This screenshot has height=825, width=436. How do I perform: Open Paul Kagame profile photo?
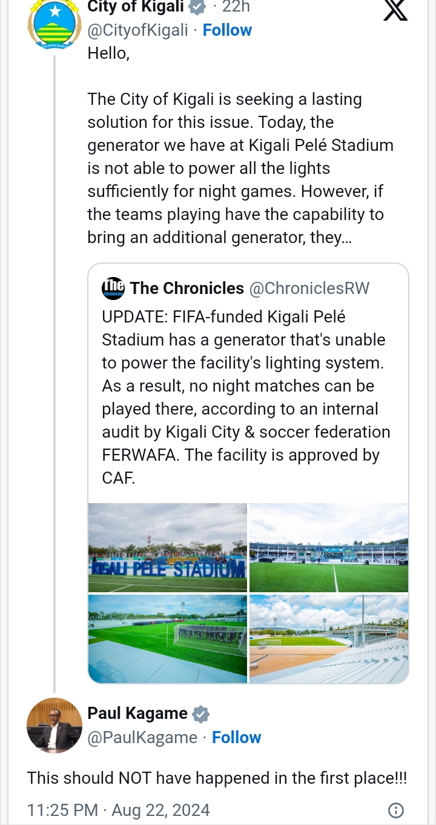coord(54,725)
